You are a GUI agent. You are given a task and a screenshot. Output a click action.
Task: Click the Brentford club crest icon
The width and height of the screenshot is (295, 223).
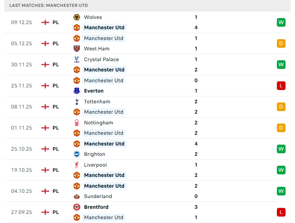(77, 207)
